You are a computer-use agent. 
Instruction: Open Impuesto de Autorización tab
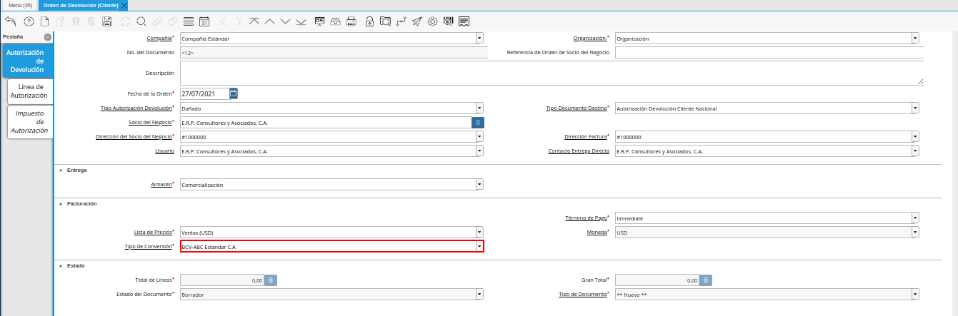click(30, 122)
